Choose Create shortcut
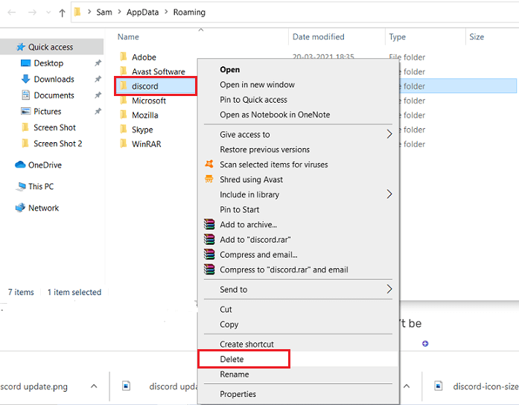Image resolution: width=519 pixels, height=405 pixels. [x=247, y=345]
